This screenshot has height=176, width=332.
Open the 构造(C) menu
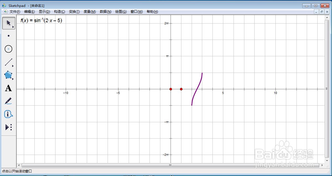pos(60,12)
